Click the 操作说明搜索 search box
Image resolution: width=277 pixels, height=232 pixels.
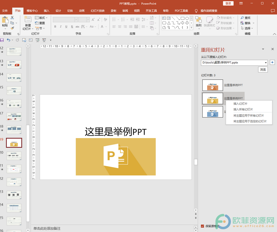(209, 11)
